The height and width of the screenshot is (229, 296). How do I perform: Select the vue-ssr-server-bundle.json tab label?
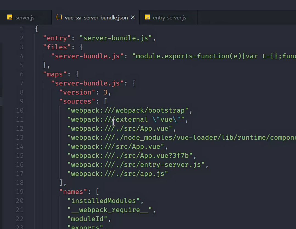(x=96, y=18)
